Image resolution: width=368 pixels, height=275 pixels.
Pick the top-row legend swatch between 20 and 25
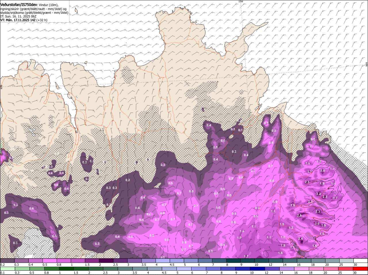[x=333, y=261]
